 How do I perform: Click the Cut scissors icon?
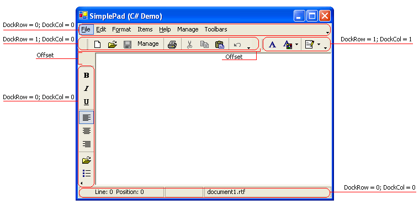pos(189,44)
